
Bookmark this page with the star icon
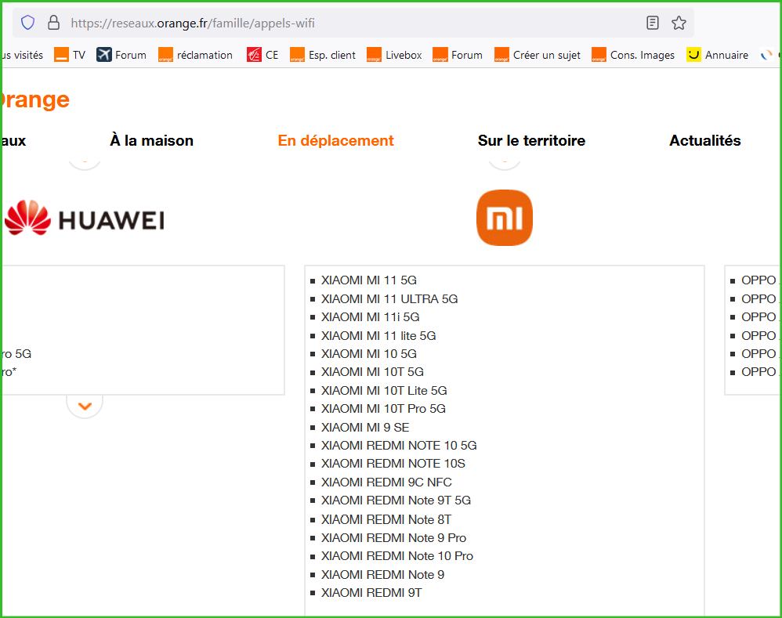click(x=679, y=23)
